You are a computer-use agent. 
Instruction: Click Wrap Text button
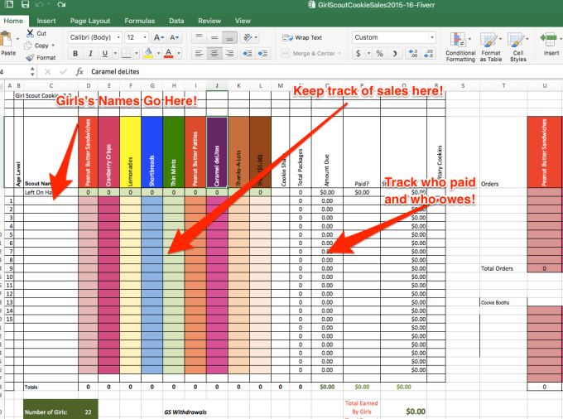pyautogui.click(x=302, y=37)
